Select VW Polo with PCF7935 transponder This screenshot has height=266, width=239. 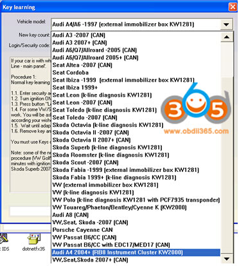tap(136, 200)
